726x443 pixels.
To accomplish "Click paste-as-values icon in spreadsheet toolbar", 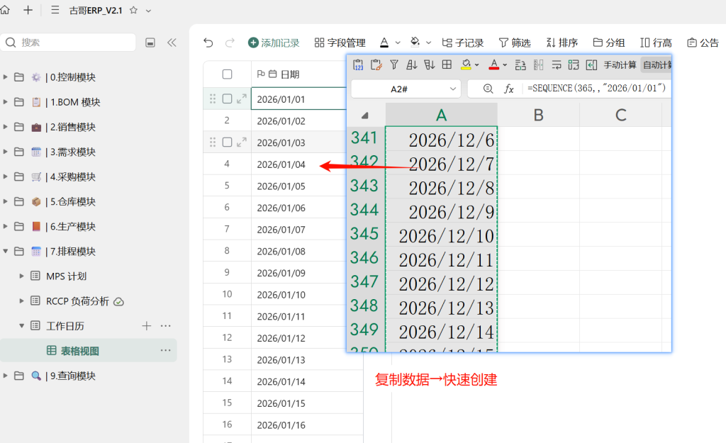I will (358, 65).
